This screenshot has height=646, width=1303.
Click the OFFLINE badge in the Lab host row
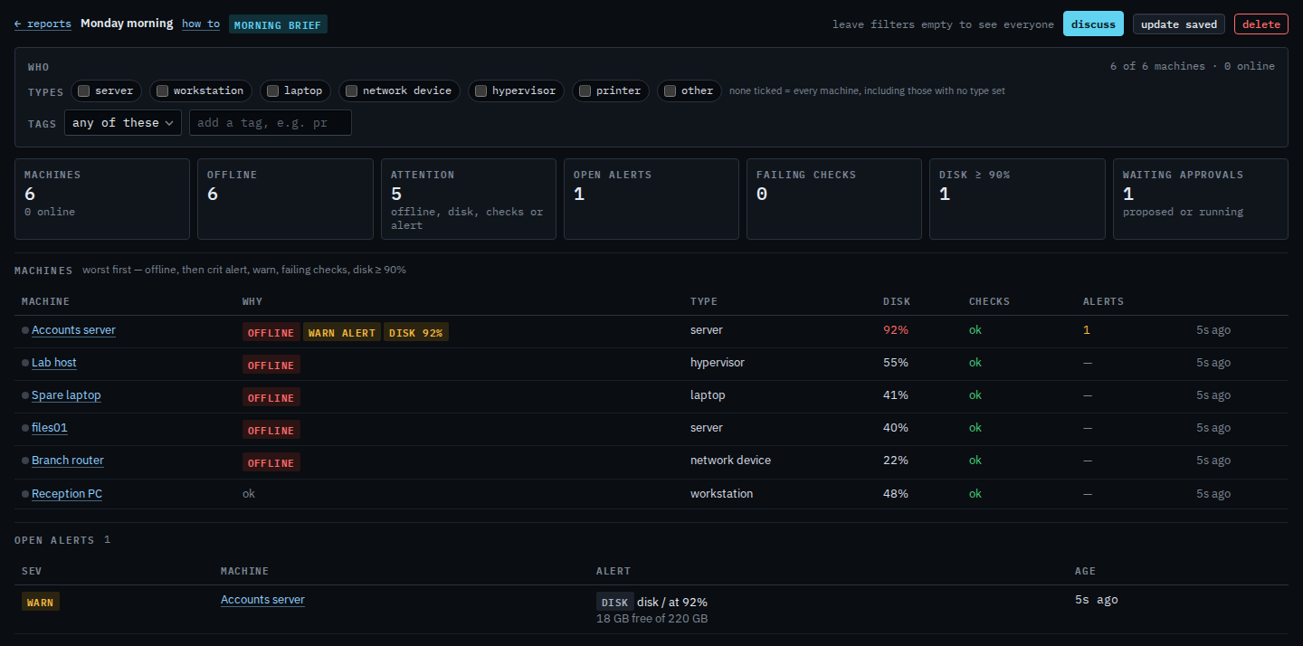pos(271,366)
